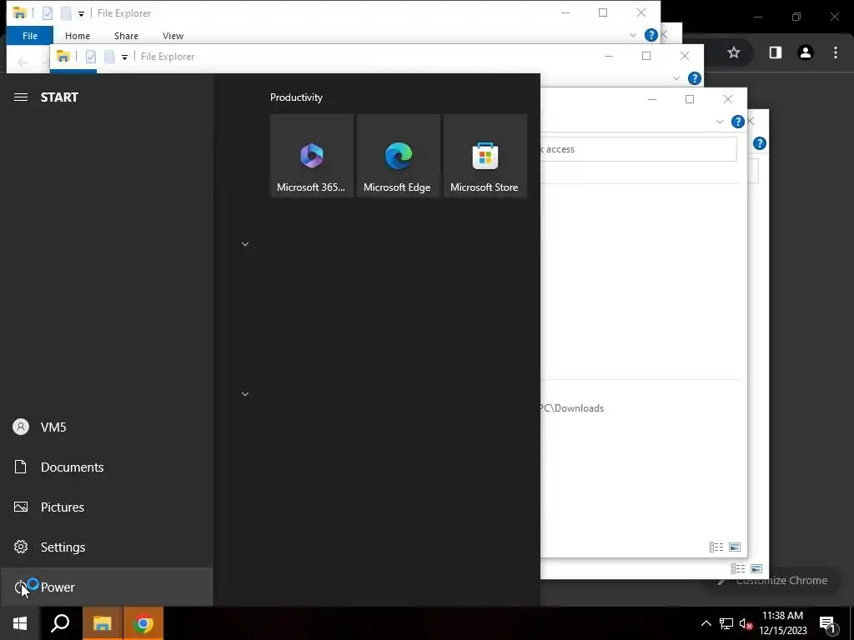Show hidden system tray icons
This screenshot has width=854, height=640.
tap(706, 623)
